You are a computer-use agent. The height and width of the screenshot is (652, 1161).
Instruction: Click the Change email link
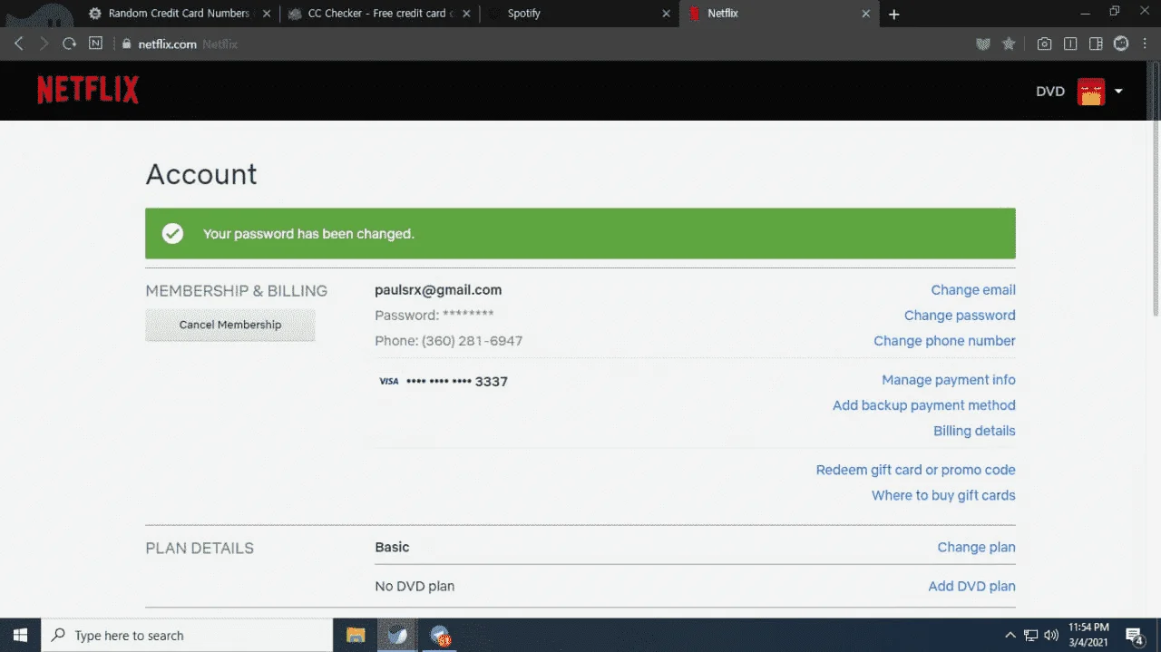[x=973, y=290]
